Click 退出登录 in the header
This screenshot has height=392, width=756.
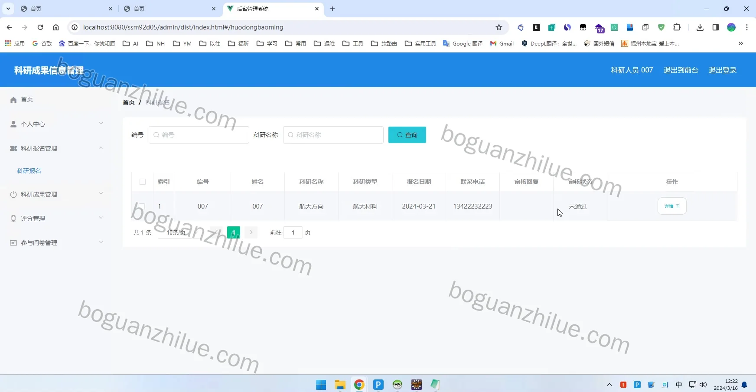point(722,70)
